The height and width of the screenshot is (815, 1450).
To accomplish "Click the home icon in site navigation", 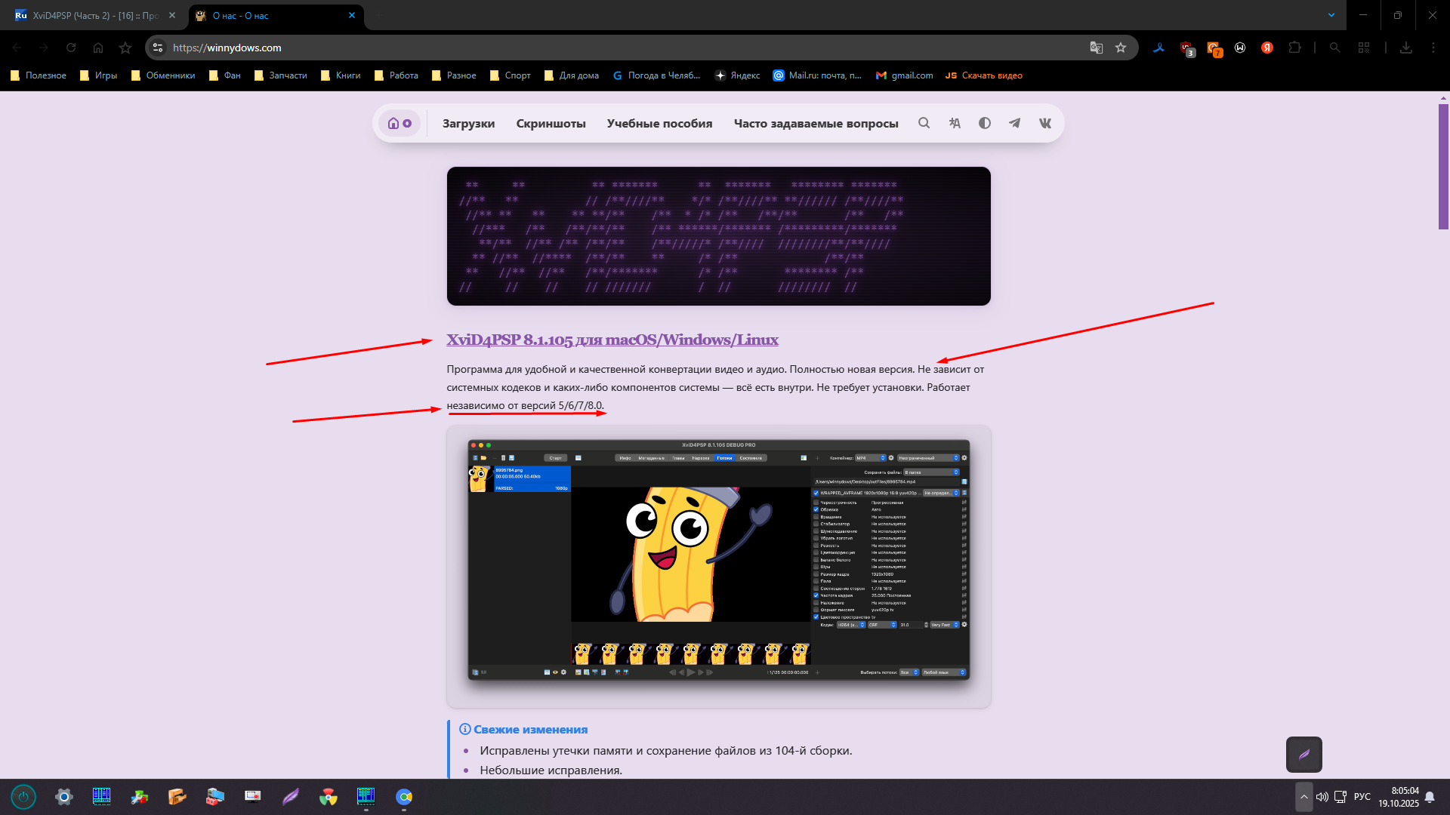I will tap(393, 123).
